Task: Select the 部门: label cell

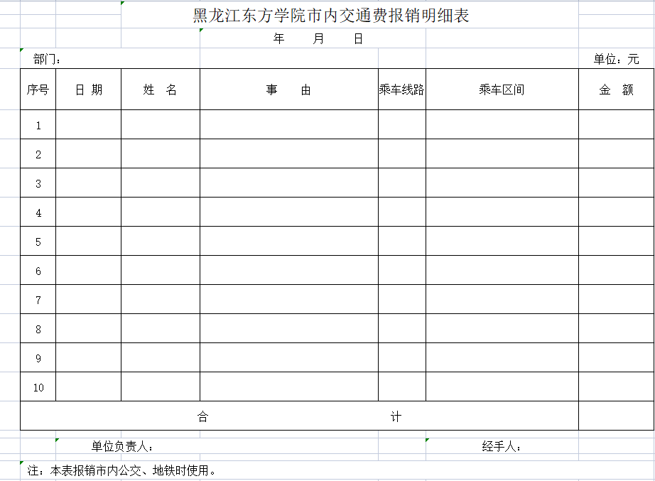Action: (x=110, y=58)
